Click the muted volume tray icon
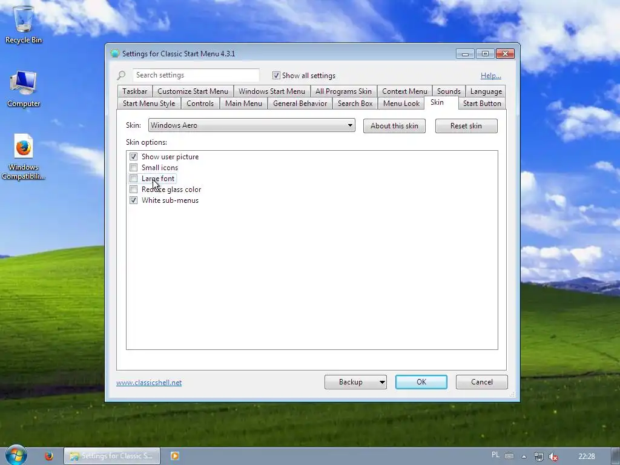 click(x=553, y=457)
